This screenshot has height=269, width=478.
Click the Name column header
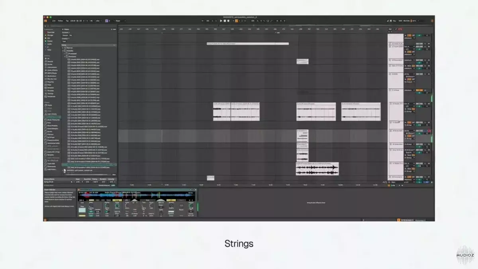pyautogui.click(x=64, y=45)
